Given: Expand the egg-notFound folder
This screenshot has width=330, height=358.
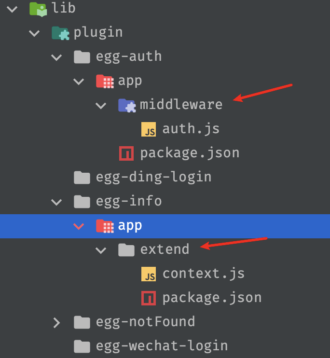Looking at the screenshot, I should click(57, 322).
